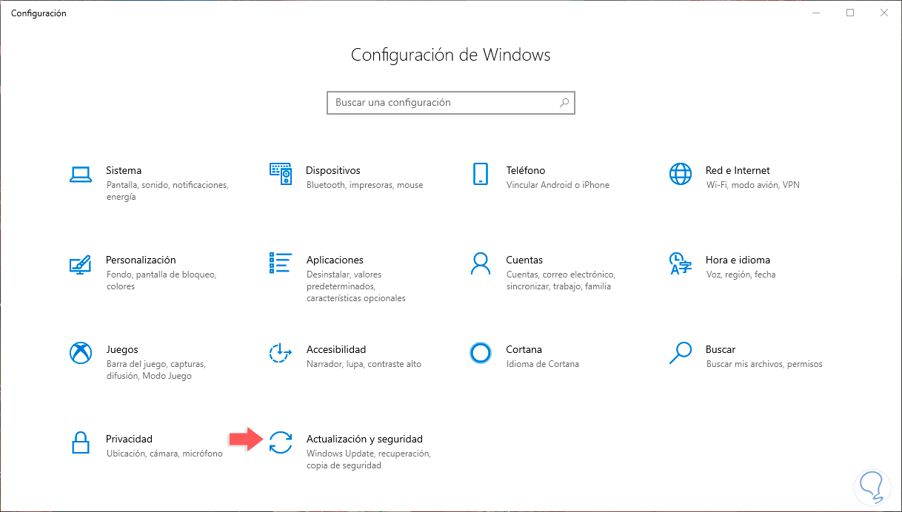This screenshot has height=512, width=902.
Task: Open the 'Juegos' category label
Action: (122, 349)
